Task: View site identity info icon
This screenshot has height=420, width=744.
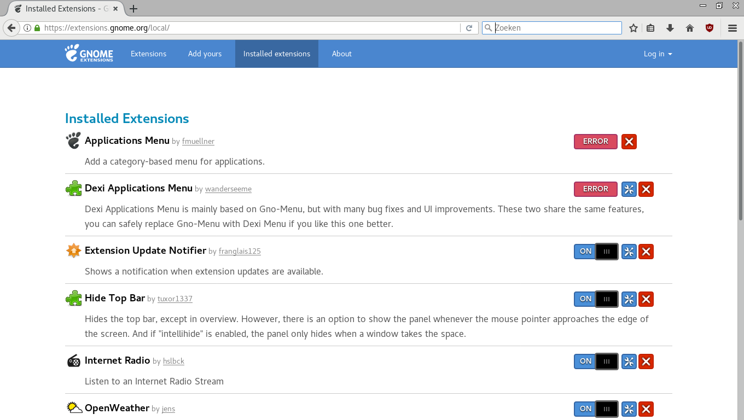Action: [x=27, y=28]
